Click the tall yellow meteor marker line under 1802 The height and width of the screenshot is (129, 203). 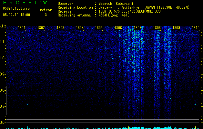point(35,126)
